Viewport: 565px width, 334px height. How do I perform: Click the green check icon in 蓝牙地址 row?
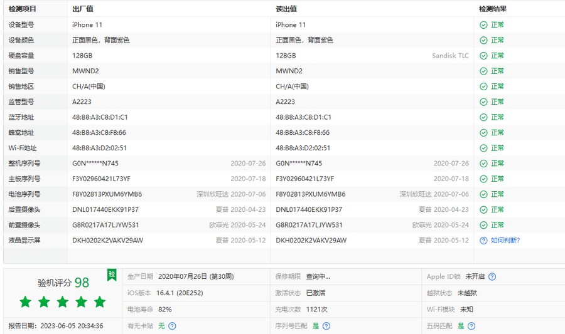click(483, 118)
